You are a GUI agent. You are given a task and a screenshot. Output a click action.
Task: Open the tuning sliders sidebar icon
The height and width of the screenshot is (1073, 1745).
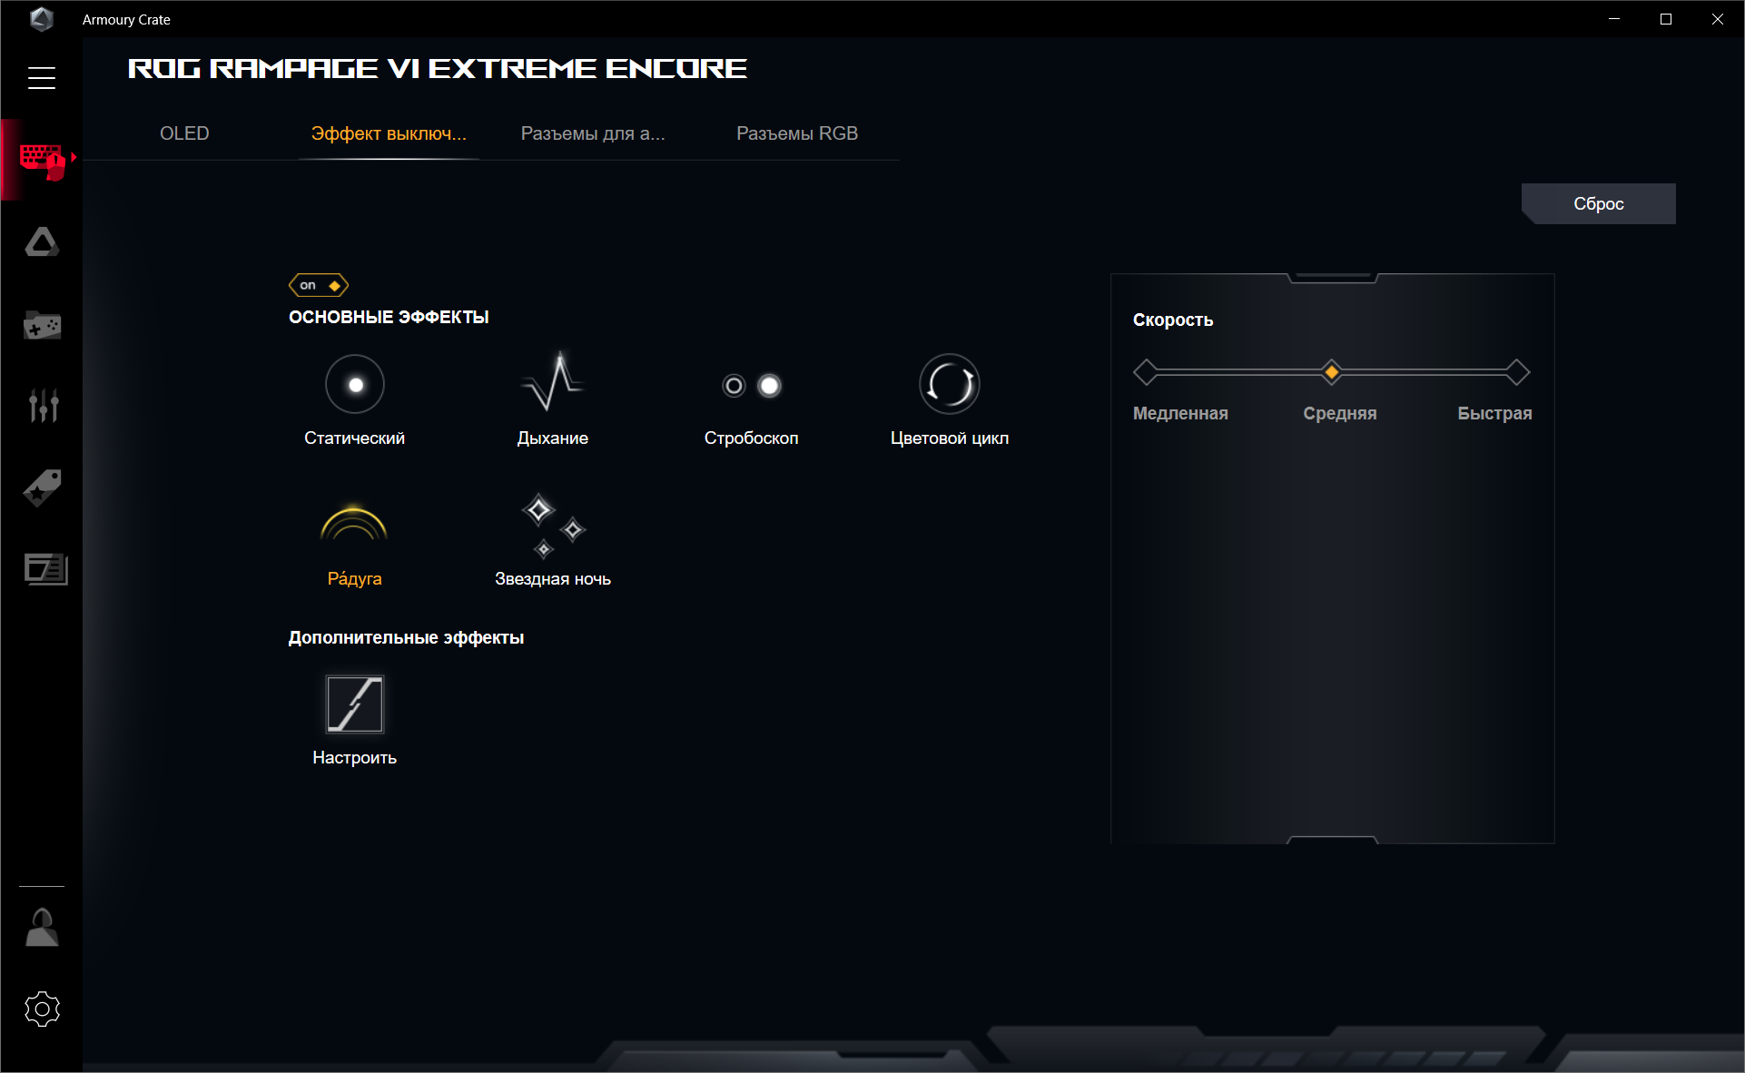coord(43,405)
